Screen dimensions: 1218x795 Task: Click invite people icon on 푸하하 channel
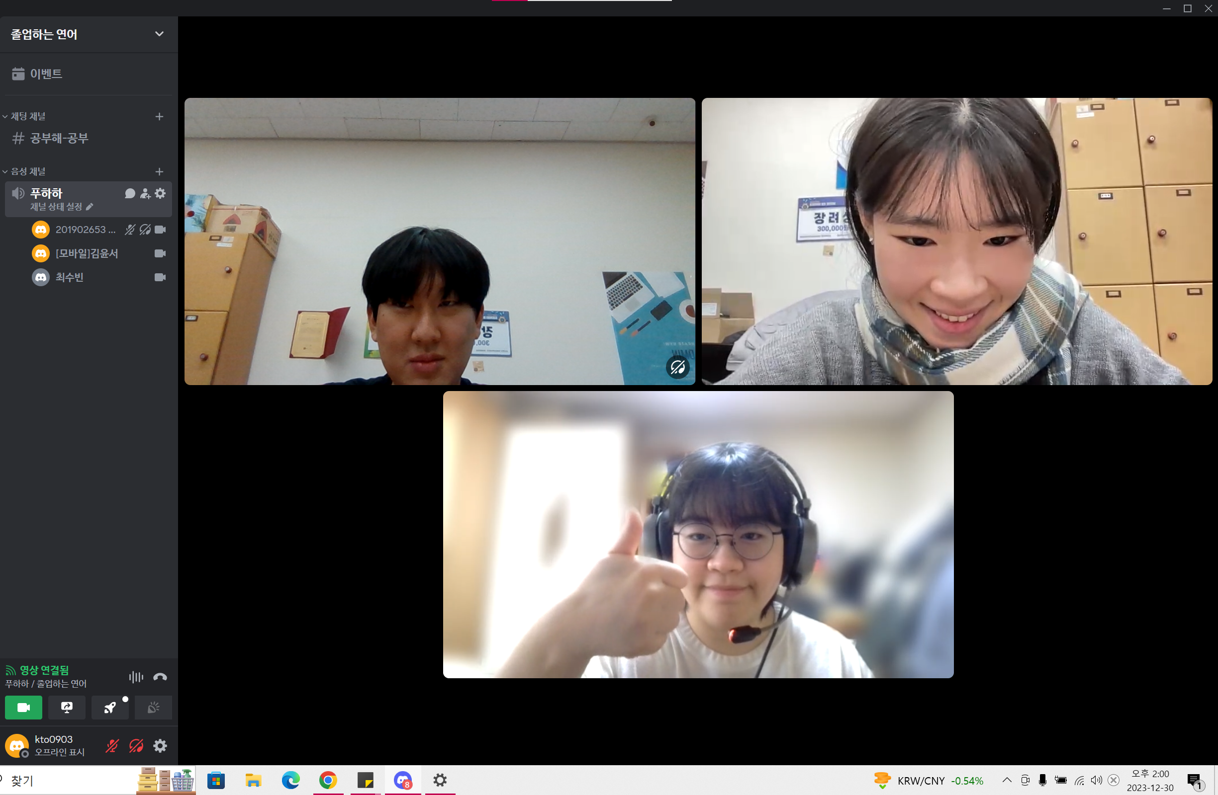[145, 193]
